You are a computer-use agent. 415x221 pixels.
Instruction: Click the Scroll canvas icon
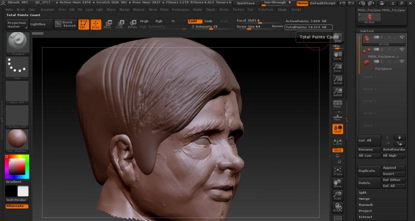pyautogui.click(x=338, y=56)
